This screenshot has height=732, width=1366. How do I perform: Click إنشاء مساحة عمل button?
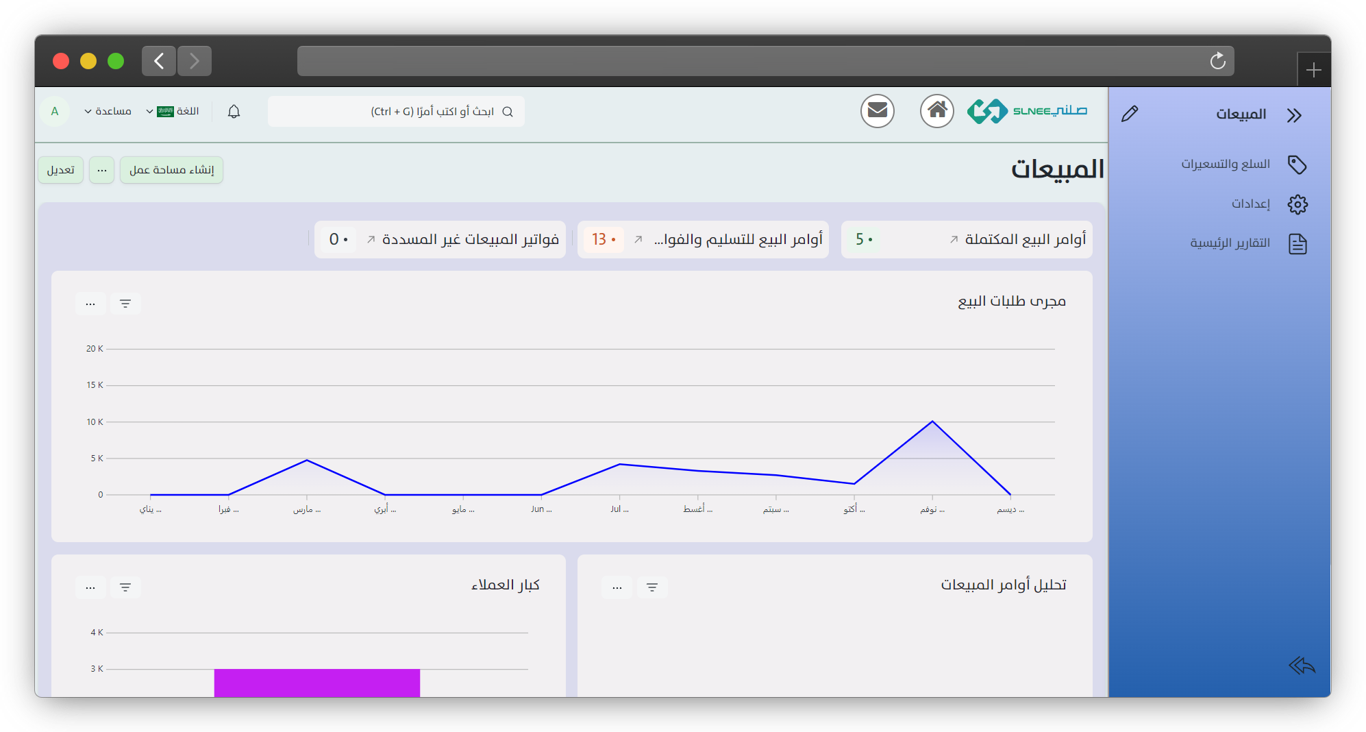[x=171, y=170]
